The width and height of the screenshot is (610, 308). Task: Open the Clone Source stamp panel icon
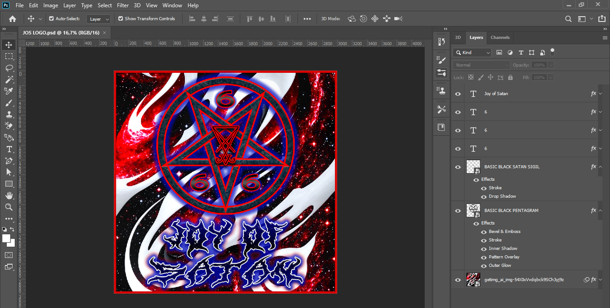click(x=441, y=90)
